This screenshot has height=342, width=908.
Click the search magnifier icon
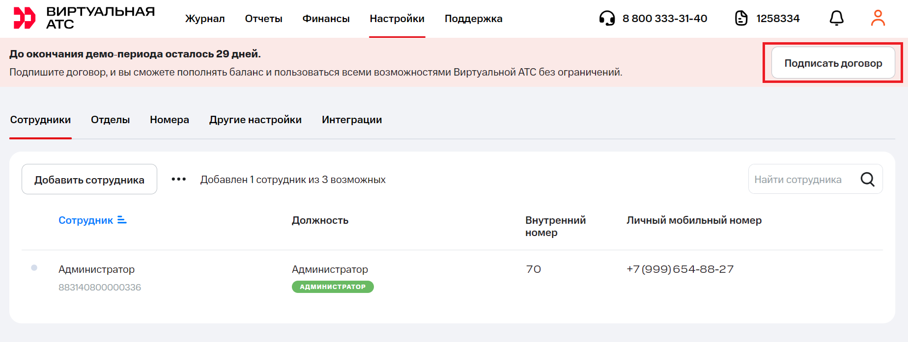[867, 180]
